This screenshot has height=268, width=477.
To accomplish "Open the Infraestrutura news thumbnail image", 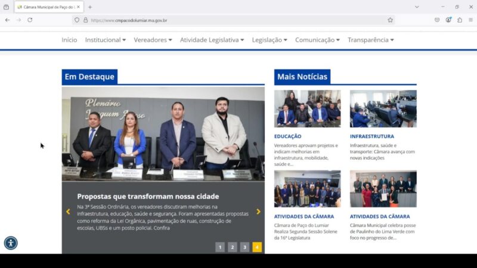I will [x=383, y=108].
